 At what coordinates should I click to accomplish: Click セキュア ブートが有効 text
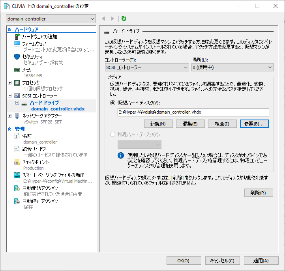[x=43, y=63]
